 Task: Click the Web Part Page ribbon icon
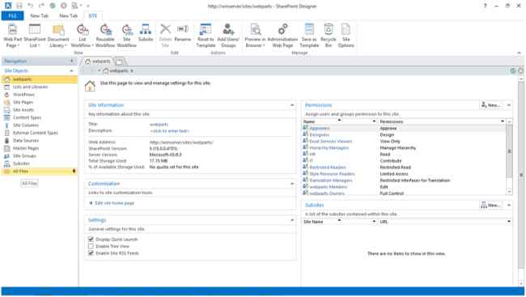12,29
